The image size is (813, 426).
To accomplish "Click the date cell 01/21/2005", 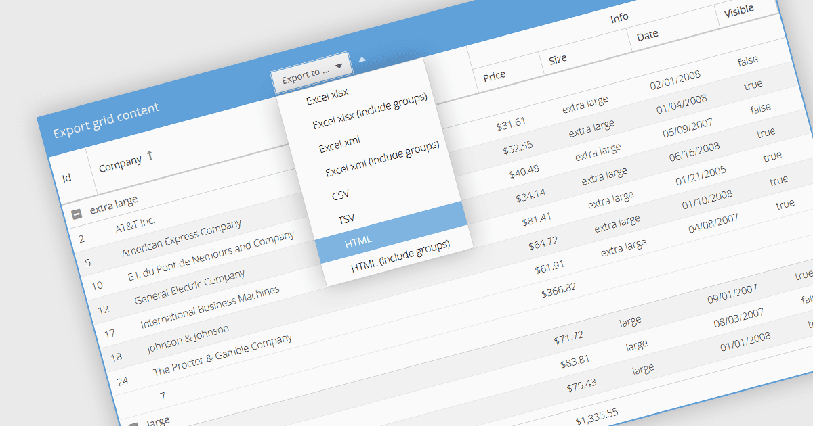I will 701,176.
